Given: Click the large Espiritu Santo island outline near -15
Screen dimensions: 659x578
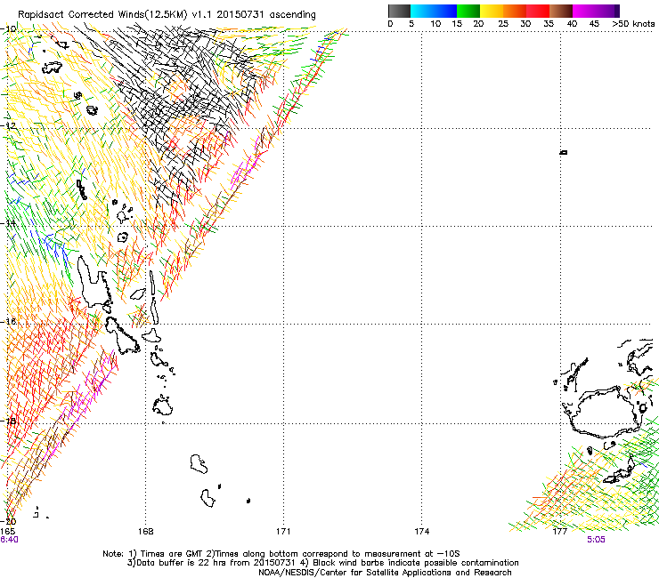Looking at the screenshot, I should tap(94, 281).
